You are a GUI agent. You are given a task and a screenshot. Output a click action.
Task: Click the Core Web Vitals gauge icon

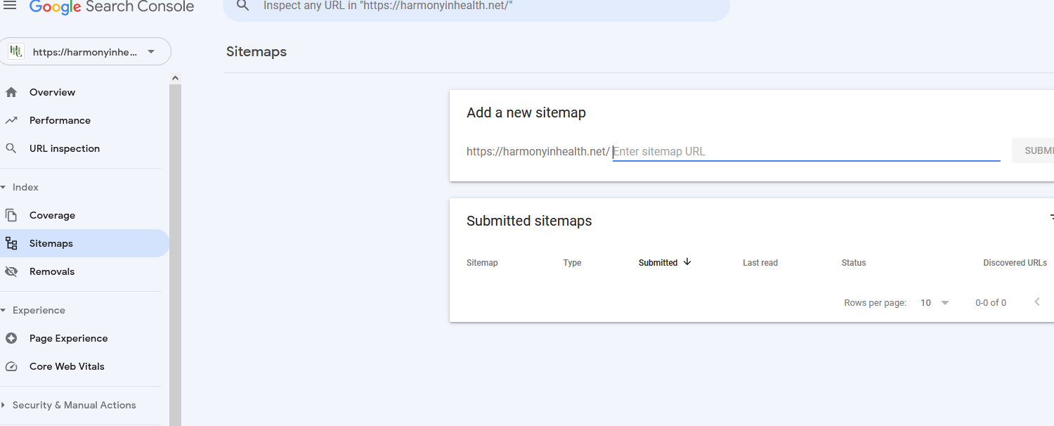pyautogui.click(x=11, y=366)
